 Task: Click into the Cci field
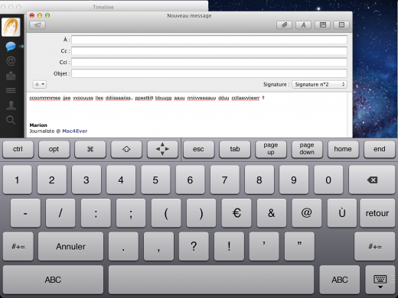[x=209, y=62]
